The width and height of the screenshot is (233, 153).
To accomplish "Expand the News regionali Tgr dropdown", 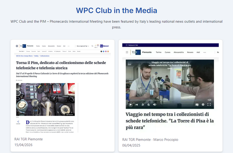I will click(83, 46).
